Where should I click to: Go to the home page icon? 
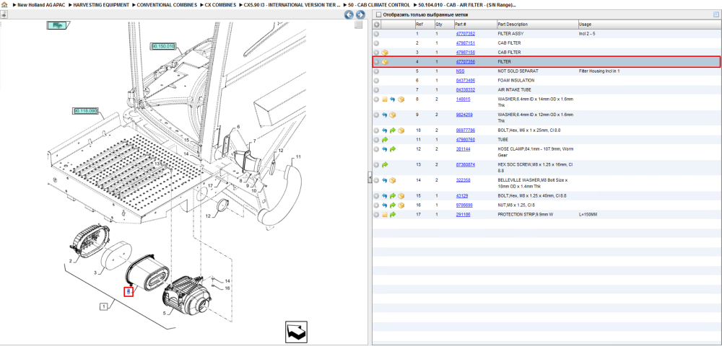[4, 4]
